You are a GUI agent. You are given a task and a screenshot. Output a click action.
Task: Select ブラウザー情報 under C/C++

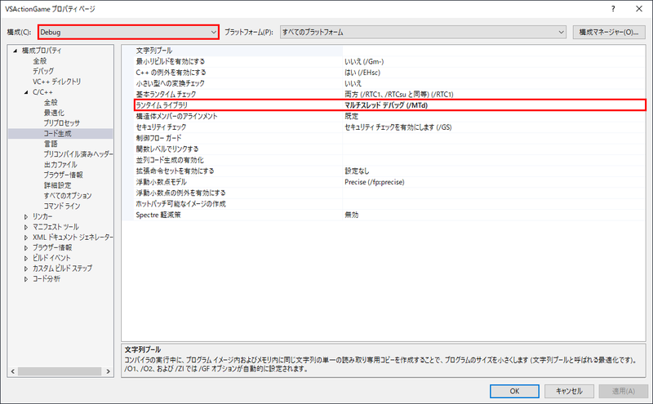(x=64, y=175)
